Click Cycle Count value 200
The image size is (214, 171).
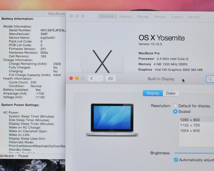click(33, 82)
